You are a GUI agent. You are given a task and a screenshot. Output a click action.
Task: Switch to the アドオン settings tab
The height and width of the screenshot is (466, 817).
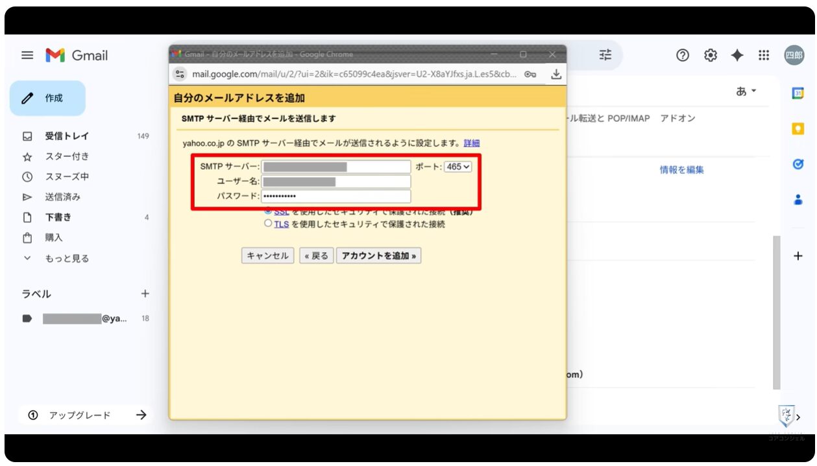[x=677, y=119]
